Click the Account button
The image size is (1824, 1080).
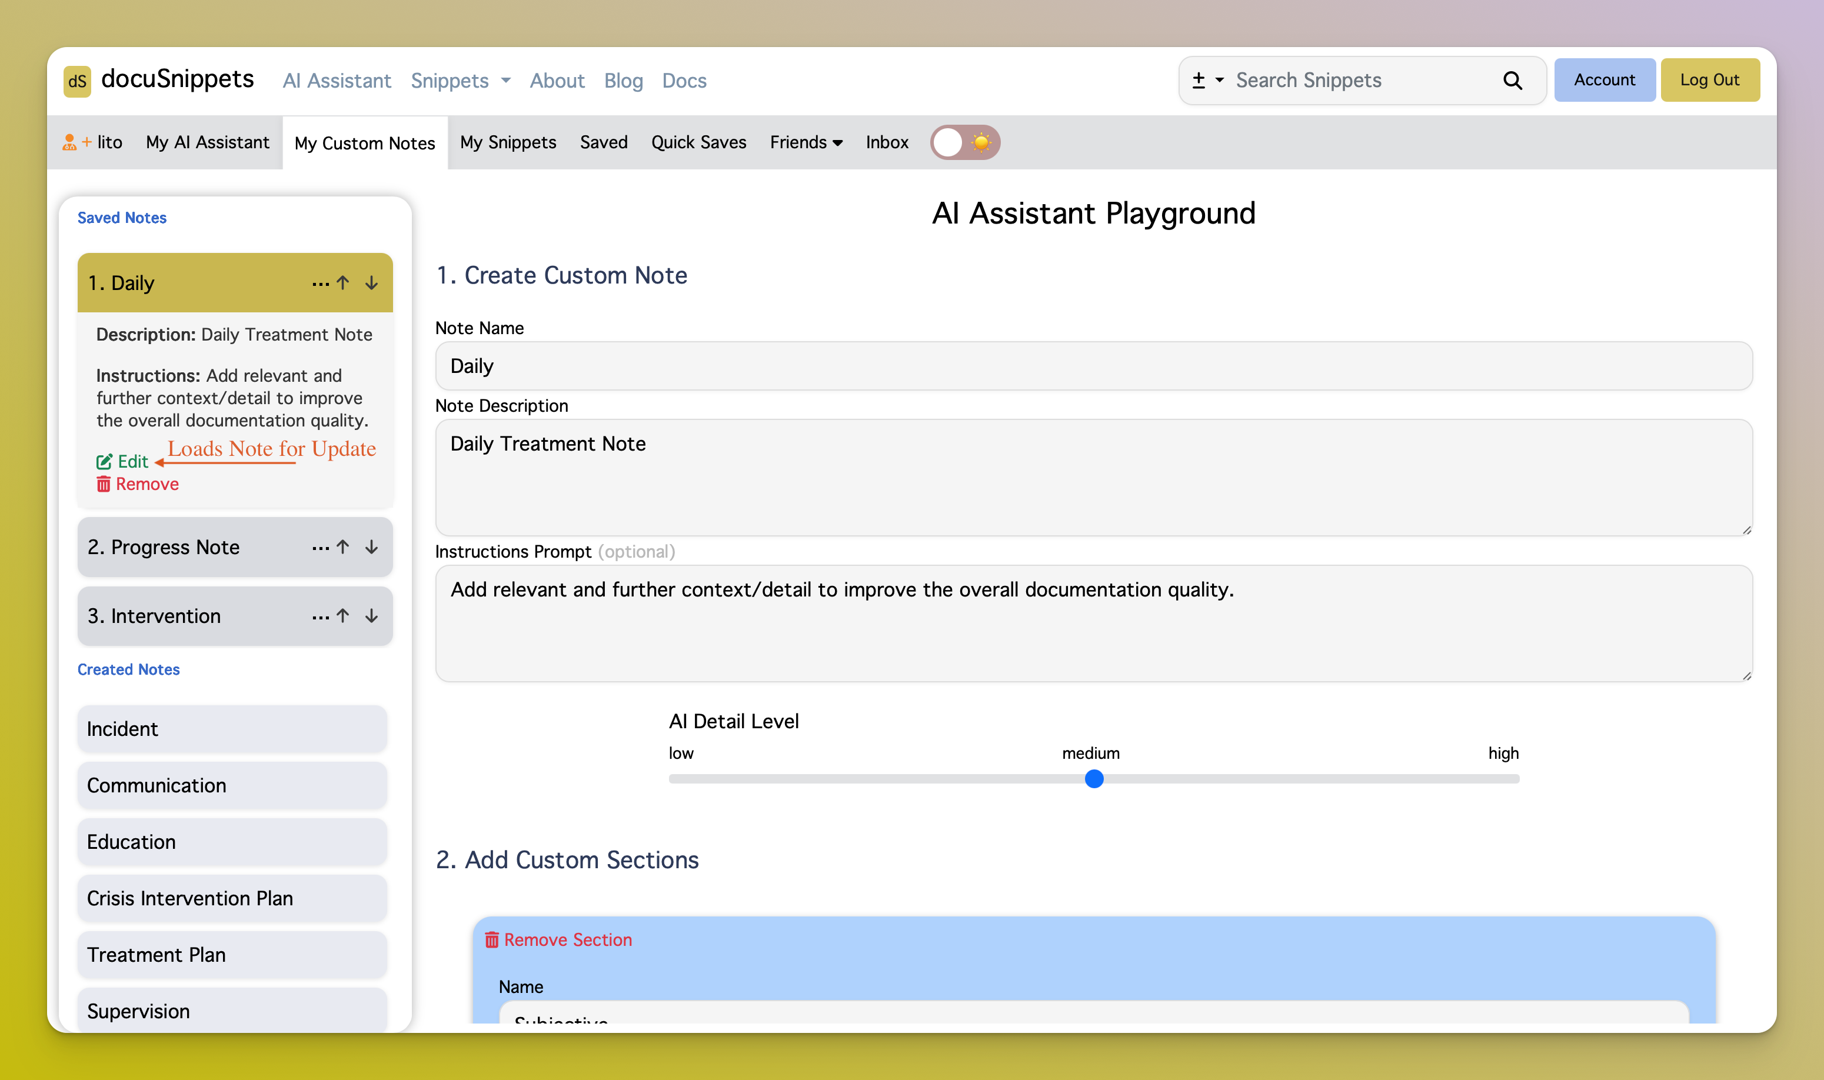(x=1603, y=80)
